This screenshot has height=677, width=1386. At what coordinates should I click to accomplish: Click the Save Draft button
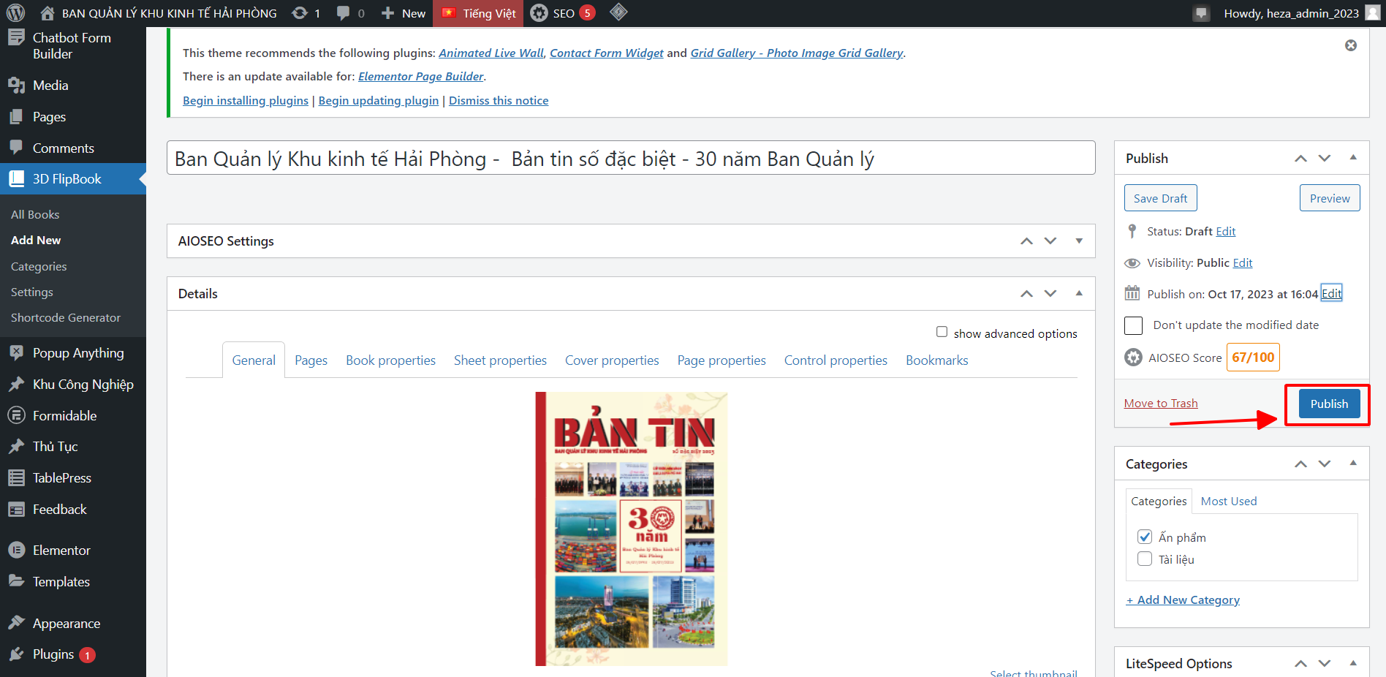(x=1160, y=198)
